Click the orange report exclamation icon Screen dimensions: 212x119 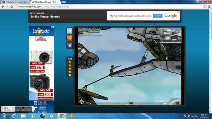tap(70, 38)
